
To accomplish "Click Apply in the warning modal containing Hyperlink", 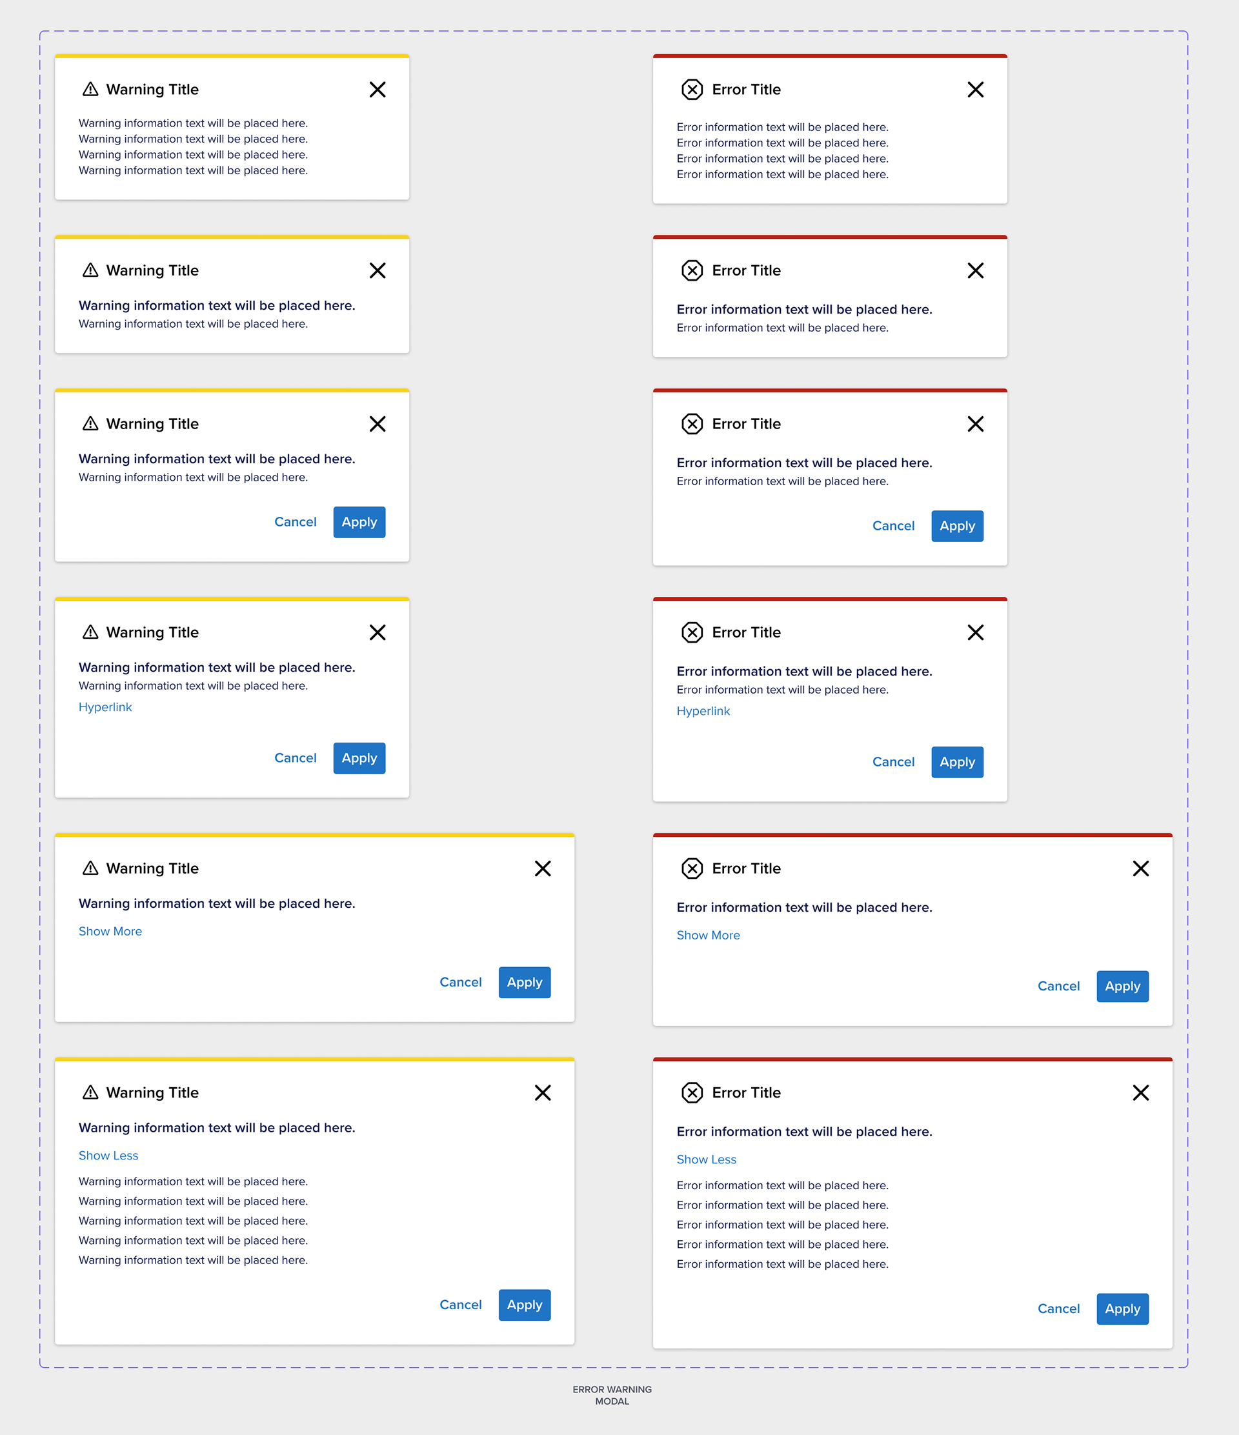I will [359, 758].
